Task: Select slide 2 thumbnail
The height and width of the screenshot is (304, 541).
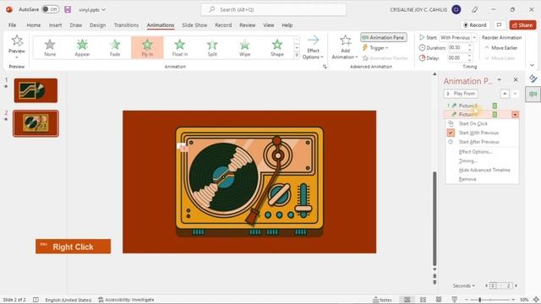Action: click(x=36, y=123)
